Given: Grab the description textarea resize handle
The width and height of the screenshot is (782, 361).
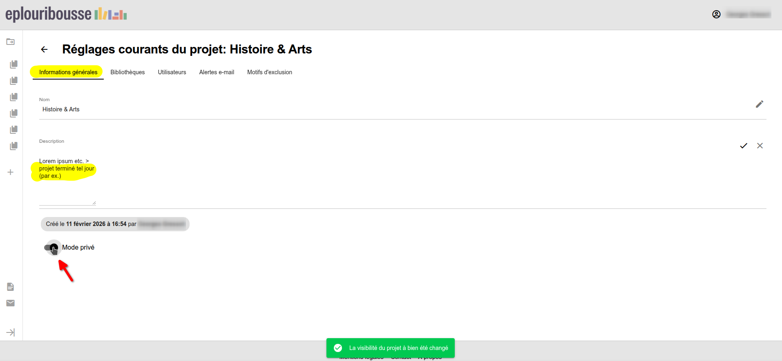Looking at the screenshot, I should [94, 203].
